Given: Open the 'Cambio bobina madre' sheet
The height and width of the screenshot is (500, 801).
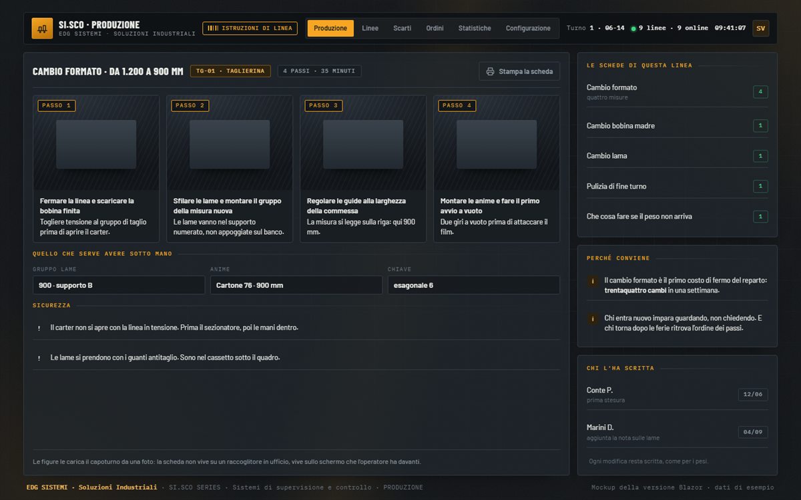Looking at the screenshot, I should [x=677, y=126].
